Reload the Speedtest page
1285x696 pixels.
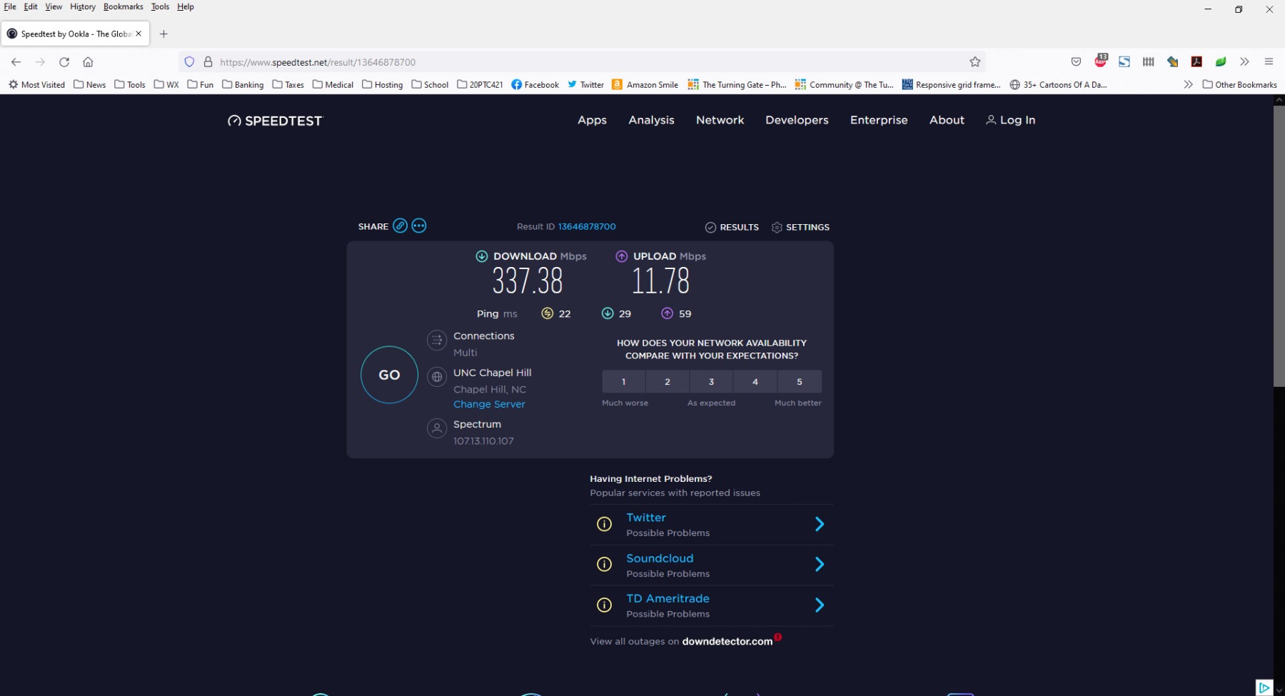(x=64, y=62)
